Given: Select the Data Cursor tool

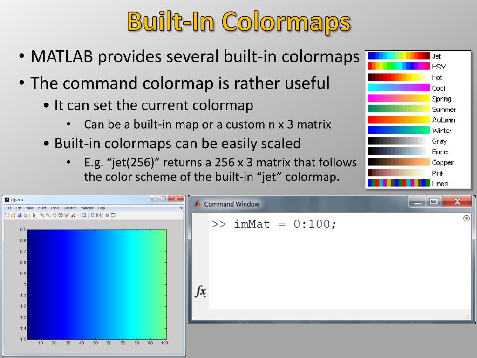Looking at the screenshot, I should (x=67, y=215).
